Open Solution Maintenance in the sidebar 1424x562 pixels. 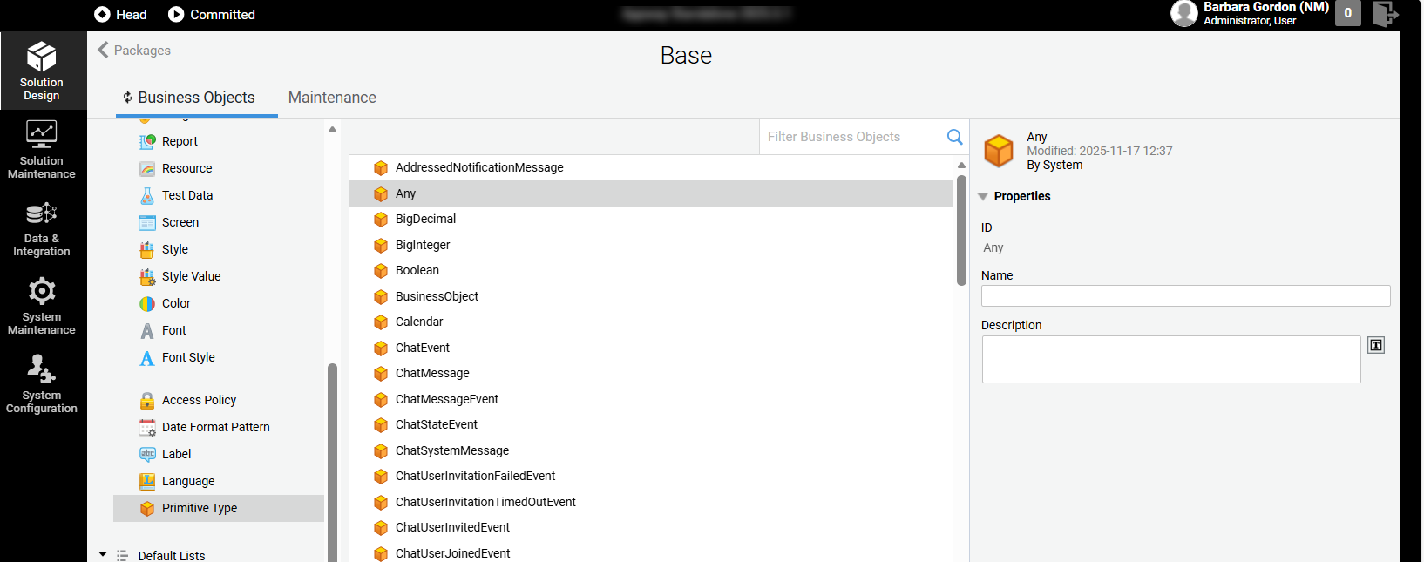tap(42, 149)
